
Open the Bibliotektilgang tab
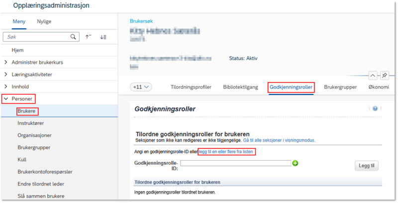coord(240,87)
